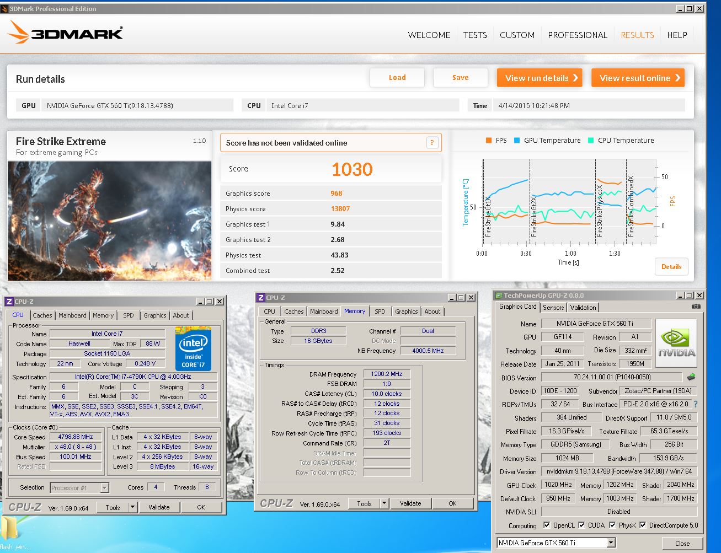This screenshot has height=553, width=721.
Task: Toggle the DirectCompute 5.0 checkbox
Action: point(643,525)
